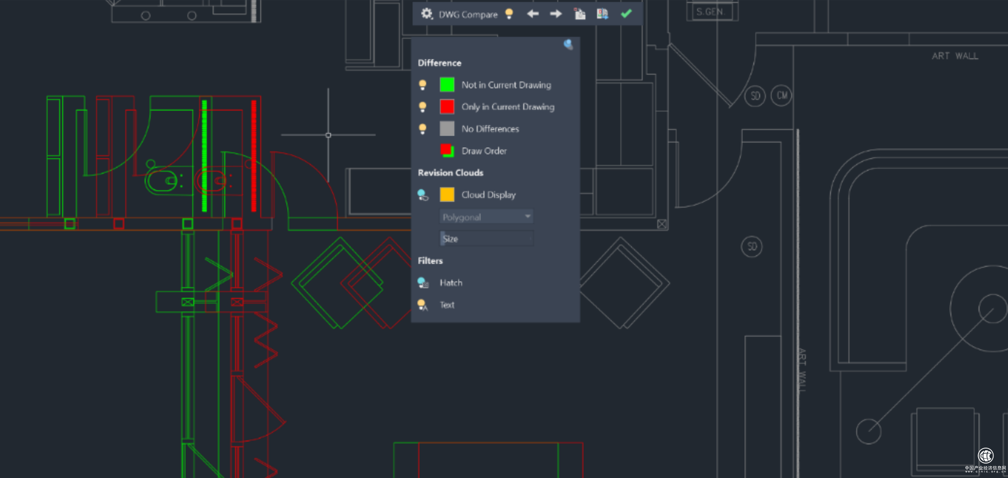Click the yellow Cloud Display color swatch
Viewport: 1008px width, 478px height.
click(x=447, y=195)
